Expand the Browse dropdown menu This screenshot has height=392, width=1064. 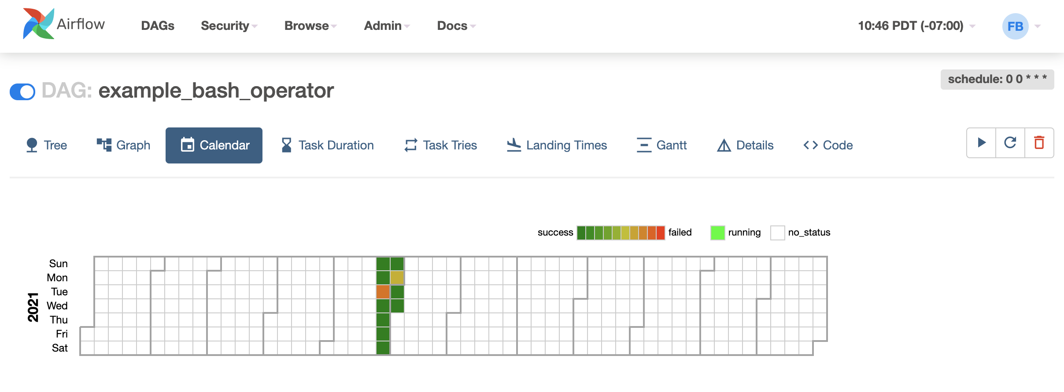(x=310, y=26)
